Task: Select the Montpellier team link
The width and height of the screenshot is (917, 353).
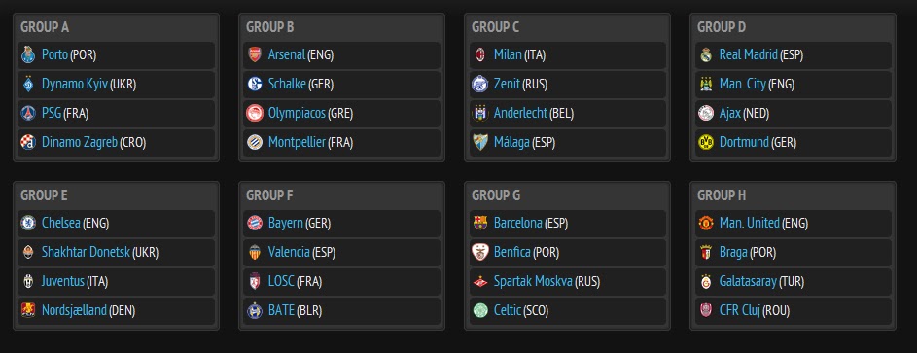Action: pyautogui.click(x=297, y=142)
